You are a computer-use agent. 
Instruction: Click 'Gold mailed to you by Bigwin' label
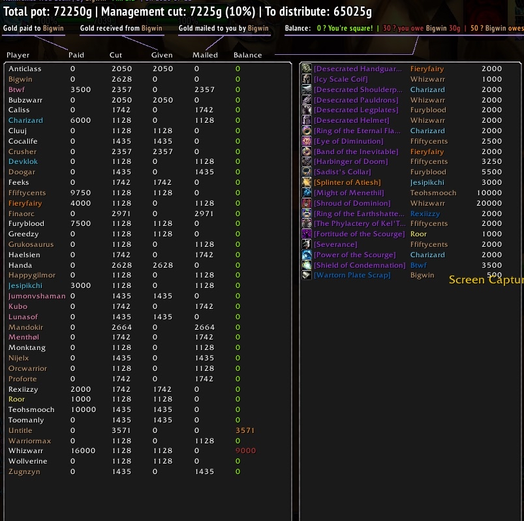(x=224, y=28)
